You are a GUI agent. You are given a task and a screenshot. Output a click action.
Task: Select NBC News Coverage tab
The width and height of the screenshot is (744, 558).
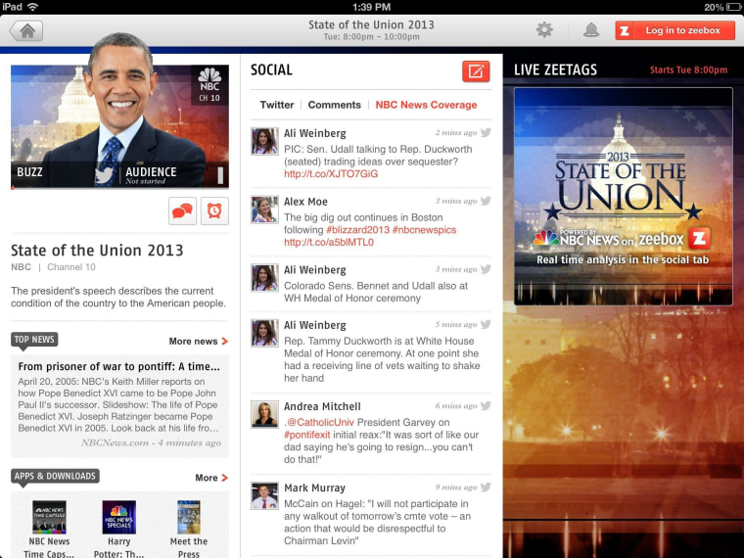426,105
